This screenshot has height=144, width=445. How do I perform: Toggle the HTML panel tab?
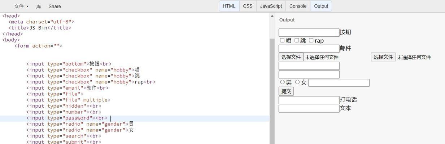pyautogui.click(x=229, y=6)
